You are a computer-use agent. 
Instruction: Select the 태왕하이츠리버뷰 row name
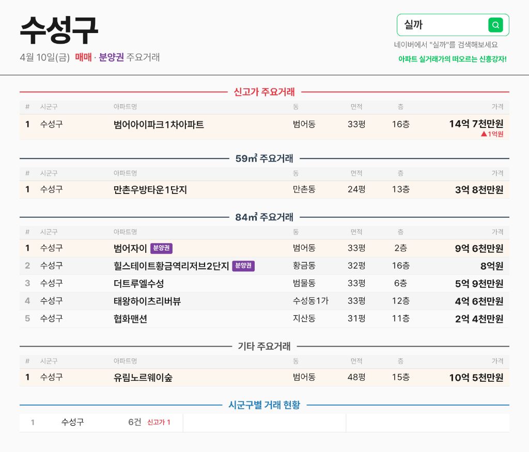147,301
